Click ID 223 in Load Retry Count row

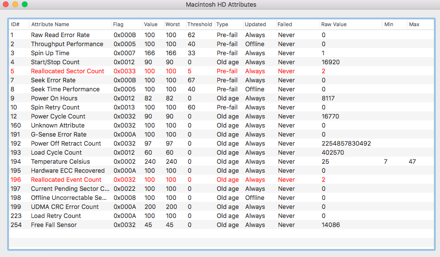click(16, 216)
